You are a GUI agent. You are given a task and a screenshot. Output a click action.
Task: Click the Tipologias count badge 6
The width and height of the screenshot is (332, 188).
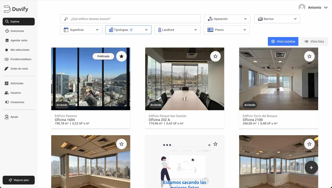pyautogui.click(x=131, y=30)
